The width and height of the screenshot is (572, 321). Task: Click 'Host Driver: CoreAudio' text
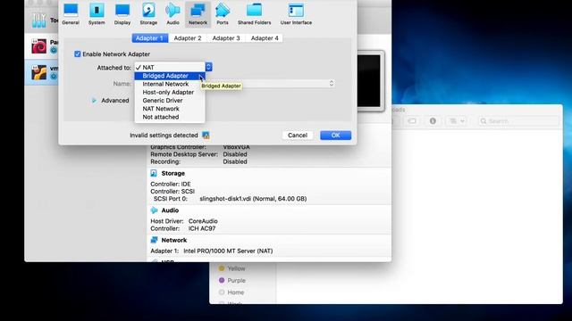(184, 221)
